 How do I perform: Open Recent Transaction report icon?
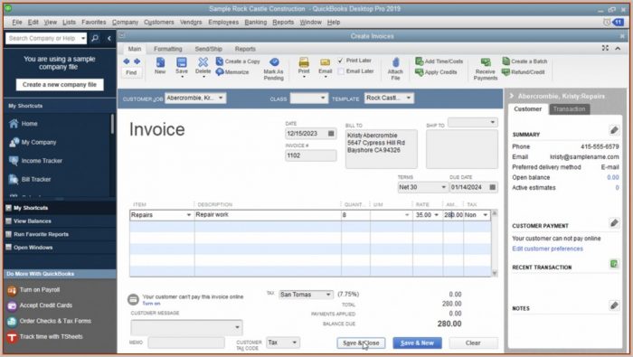[x=614, y=264]
